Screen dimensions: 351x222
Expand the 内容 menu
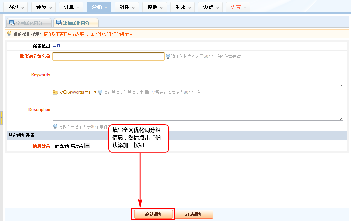coord(16,7)
